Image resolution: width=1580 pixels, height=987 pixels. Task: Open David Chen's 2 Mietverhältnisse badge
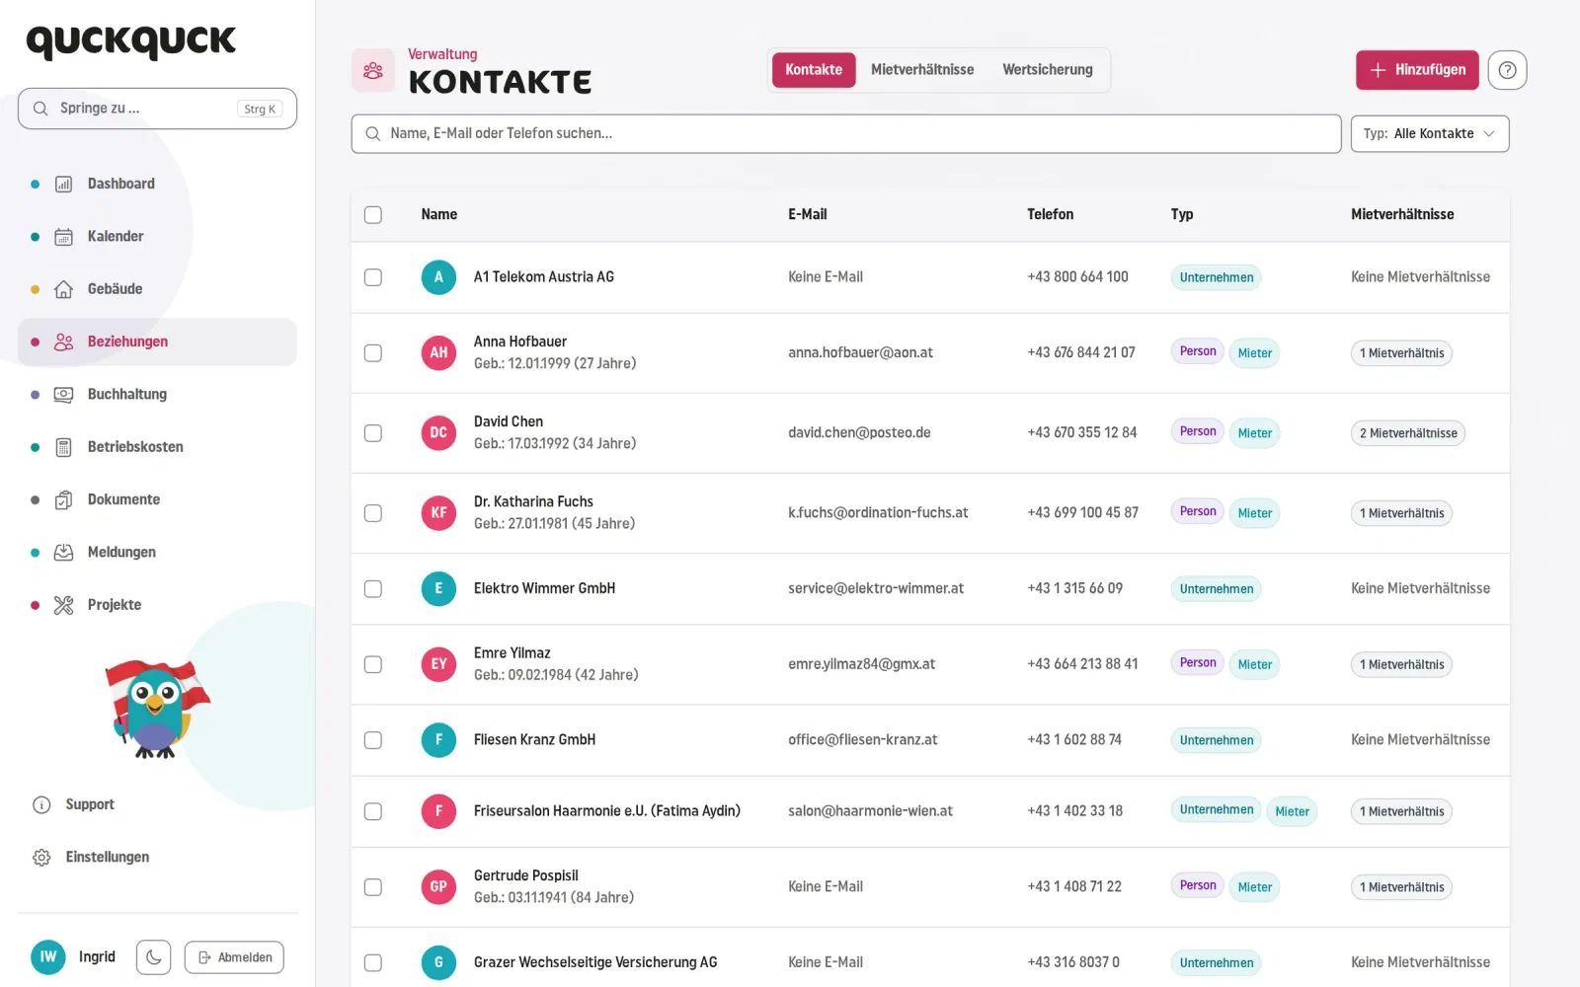[1407, 433]
